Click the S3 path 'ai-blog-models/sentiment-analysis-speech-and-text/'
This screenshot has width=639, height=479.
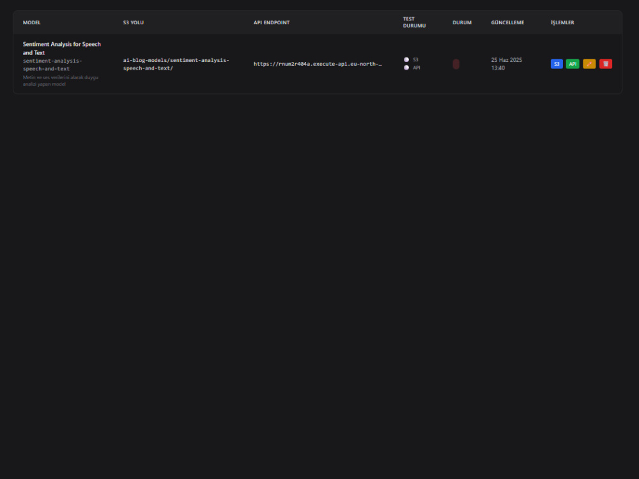tap(176, 64)
